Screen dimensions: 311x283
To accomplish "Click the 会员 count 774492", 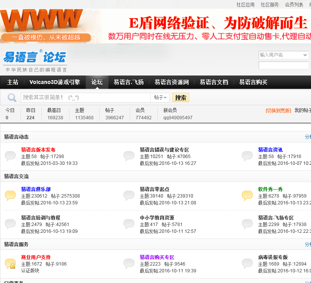I will tap(143, 118).
